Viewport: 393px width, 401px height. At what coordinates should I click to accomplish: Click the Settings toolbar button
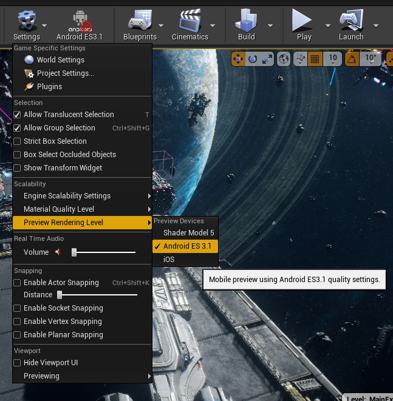coord(26,24)
